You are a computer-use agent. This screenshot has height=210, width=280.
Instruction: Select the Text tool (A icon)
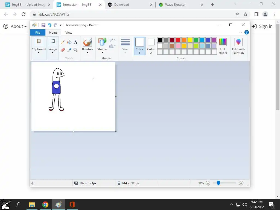75,42
